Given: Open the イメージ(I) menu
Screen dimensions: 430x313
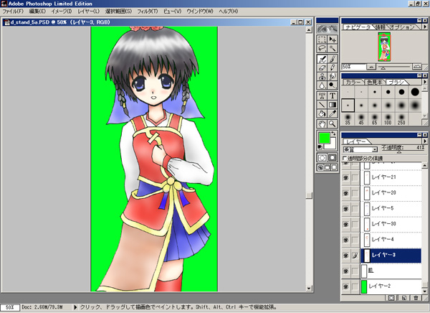Looking at the screenshot, I should 62,11.
